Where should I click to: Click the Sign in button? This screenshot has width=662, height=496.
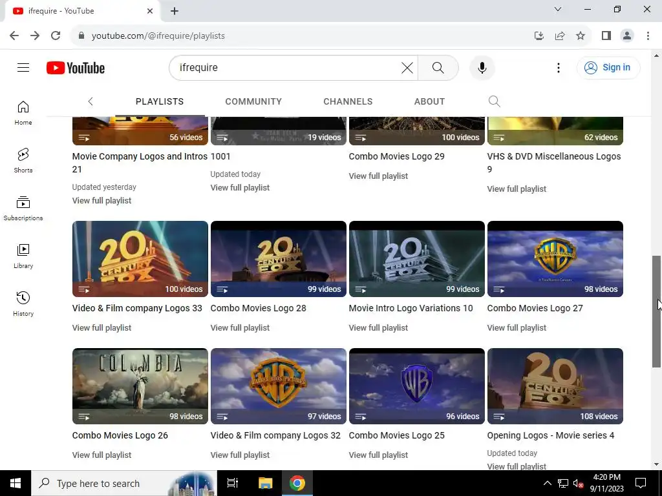point(608,67)
